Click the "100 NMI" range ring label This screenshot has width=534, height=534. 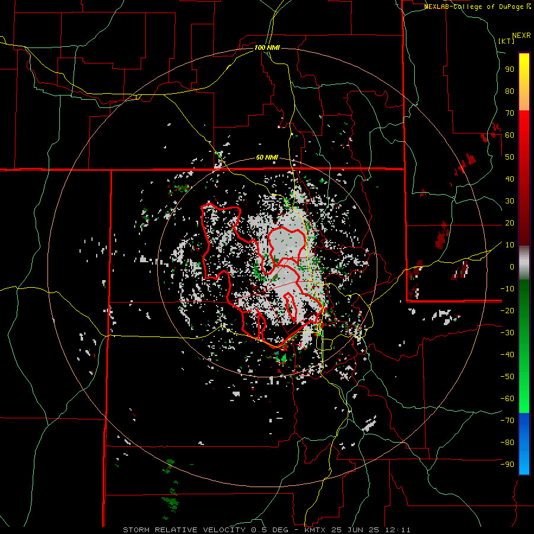pos(267,47)
